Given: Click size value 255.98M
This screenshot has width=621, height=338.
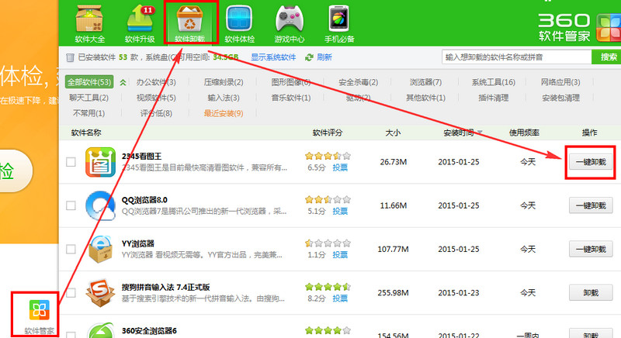Looking at the screenshot, I should [393, 292].
